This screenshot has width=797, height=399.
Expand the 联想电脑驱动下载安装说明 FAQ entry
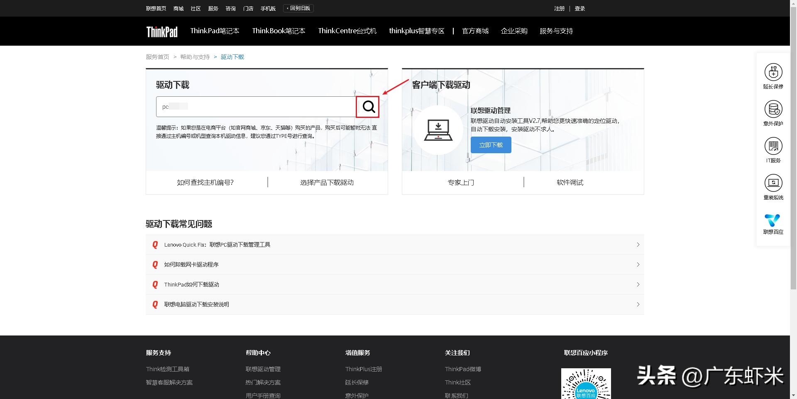[x=196, y=304]
